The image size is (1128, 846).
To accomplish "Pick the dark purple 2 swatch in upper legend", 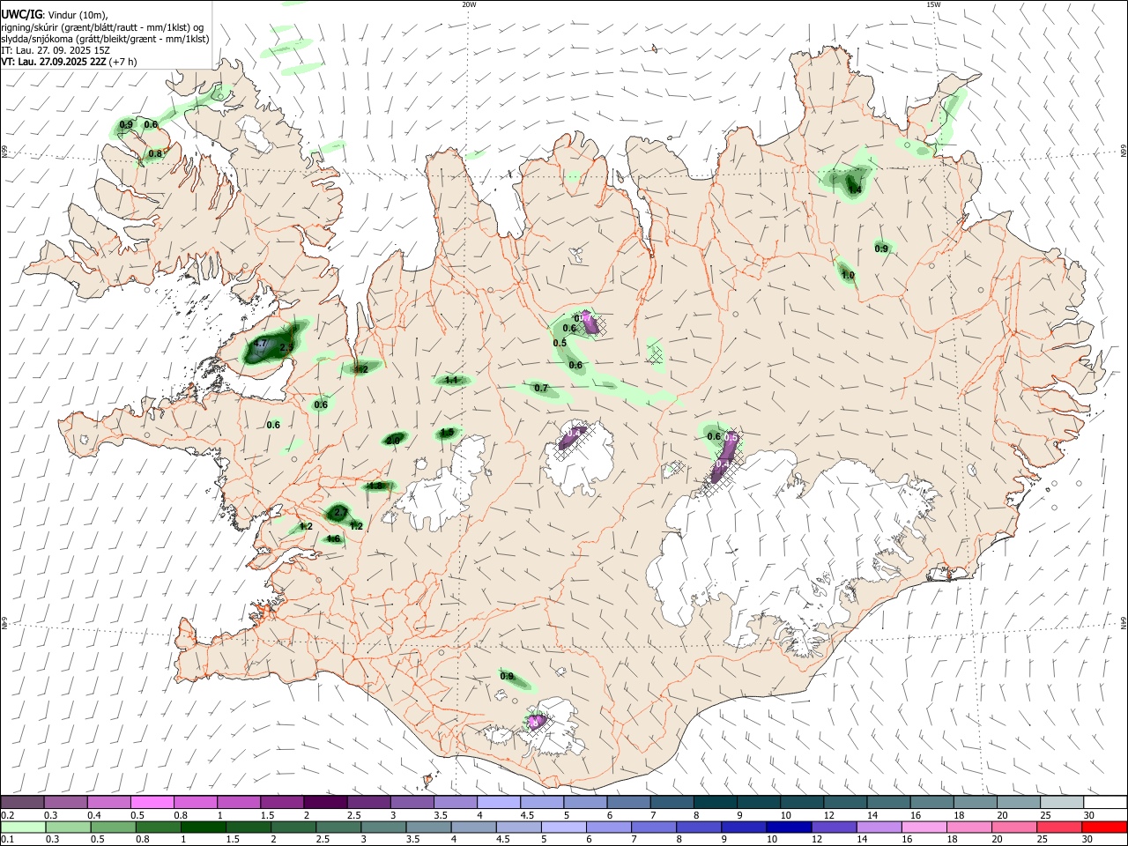I will coord(325,803).
